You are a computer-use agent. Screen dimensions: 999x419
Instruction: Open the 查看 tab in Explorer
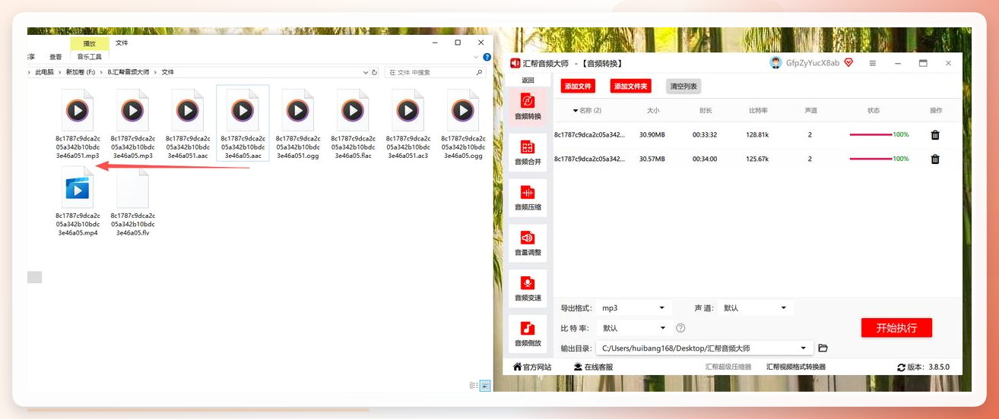click(55, 57)
